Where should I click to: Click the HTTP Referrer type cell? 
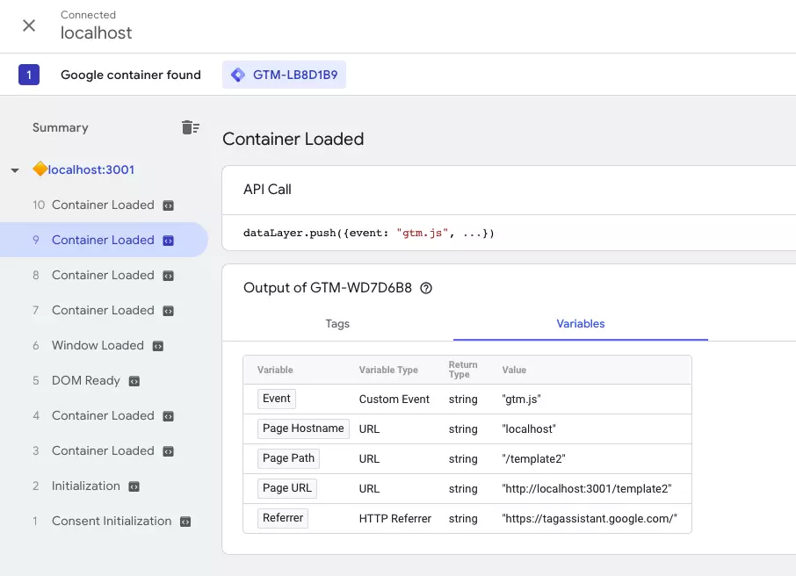395,519
